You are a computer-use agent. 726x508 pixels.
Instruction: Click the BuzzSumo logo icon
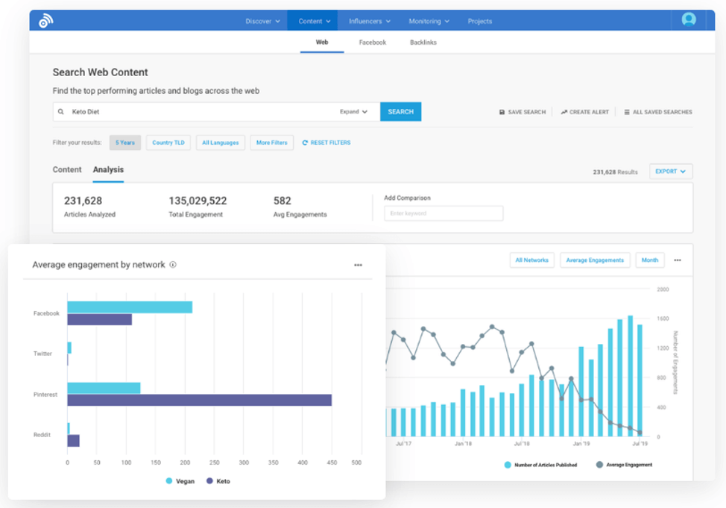pyautogui.click(x=45, y=20)
